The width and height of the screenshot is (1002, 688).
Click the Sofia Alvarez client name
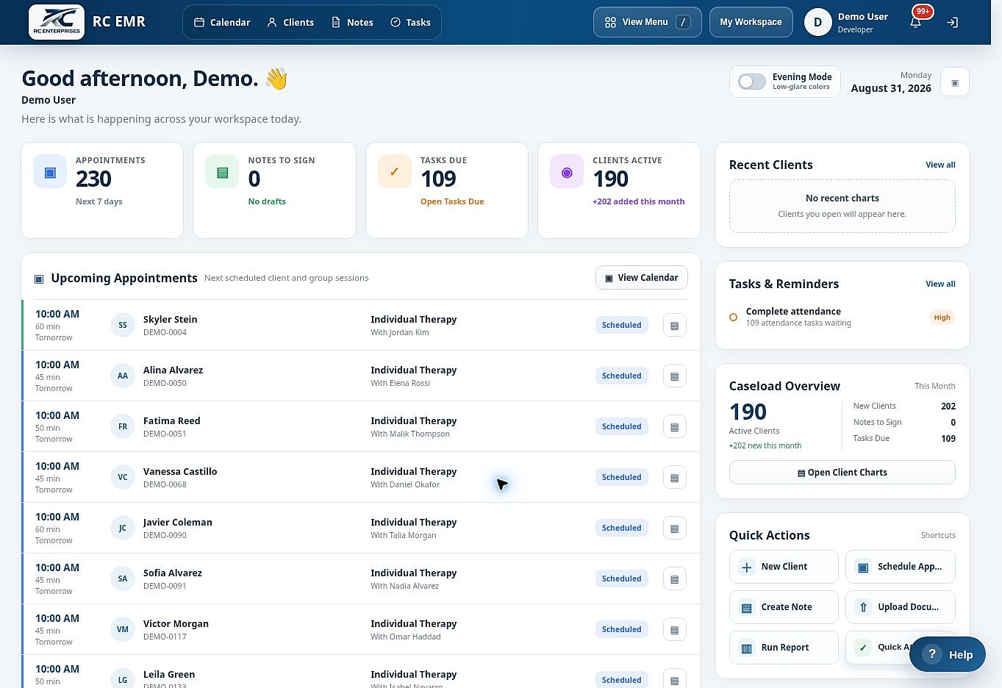pos(173,573)
